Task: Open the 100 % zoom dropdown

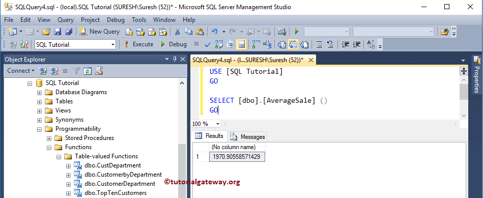Action: (218, 124)
